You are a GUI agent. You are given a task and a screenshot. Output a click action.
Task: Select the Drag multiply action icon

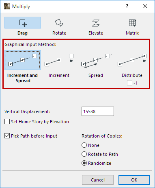tap(23, 23)
